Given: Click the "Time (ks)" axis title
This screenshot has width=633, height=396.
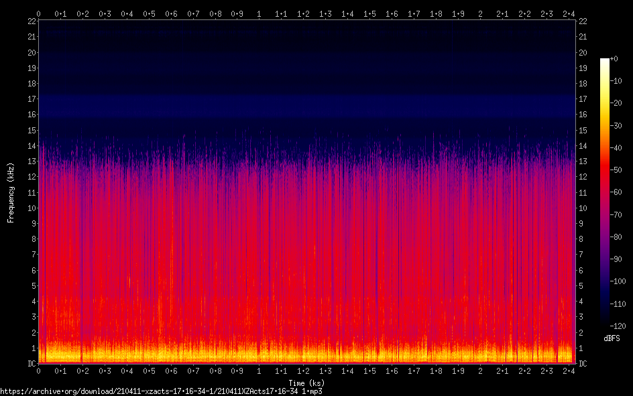Looking at the screenshot, I should tap(306, 383).
